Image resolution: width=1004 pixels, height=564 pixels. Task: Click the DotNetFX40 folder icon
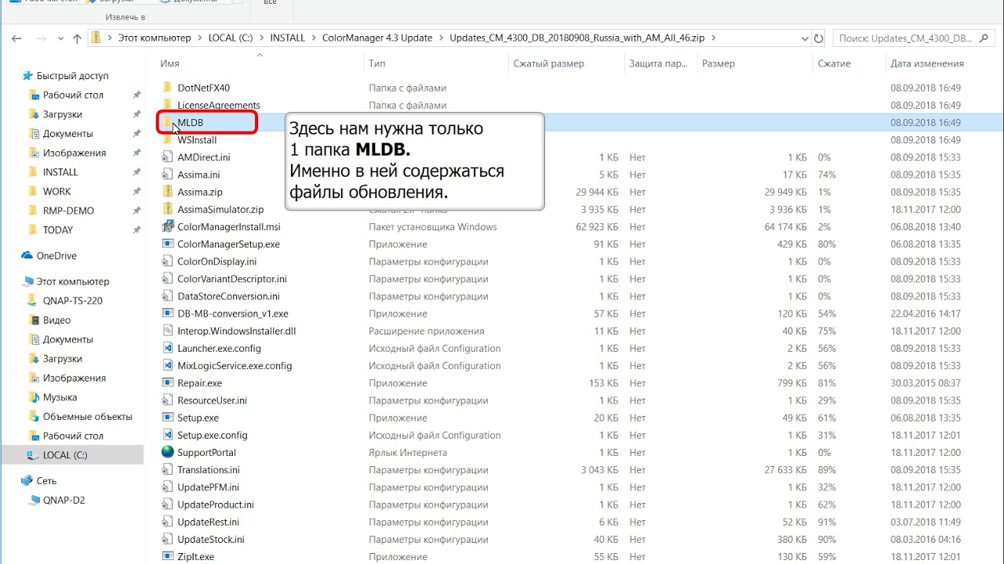pos(167,88)
